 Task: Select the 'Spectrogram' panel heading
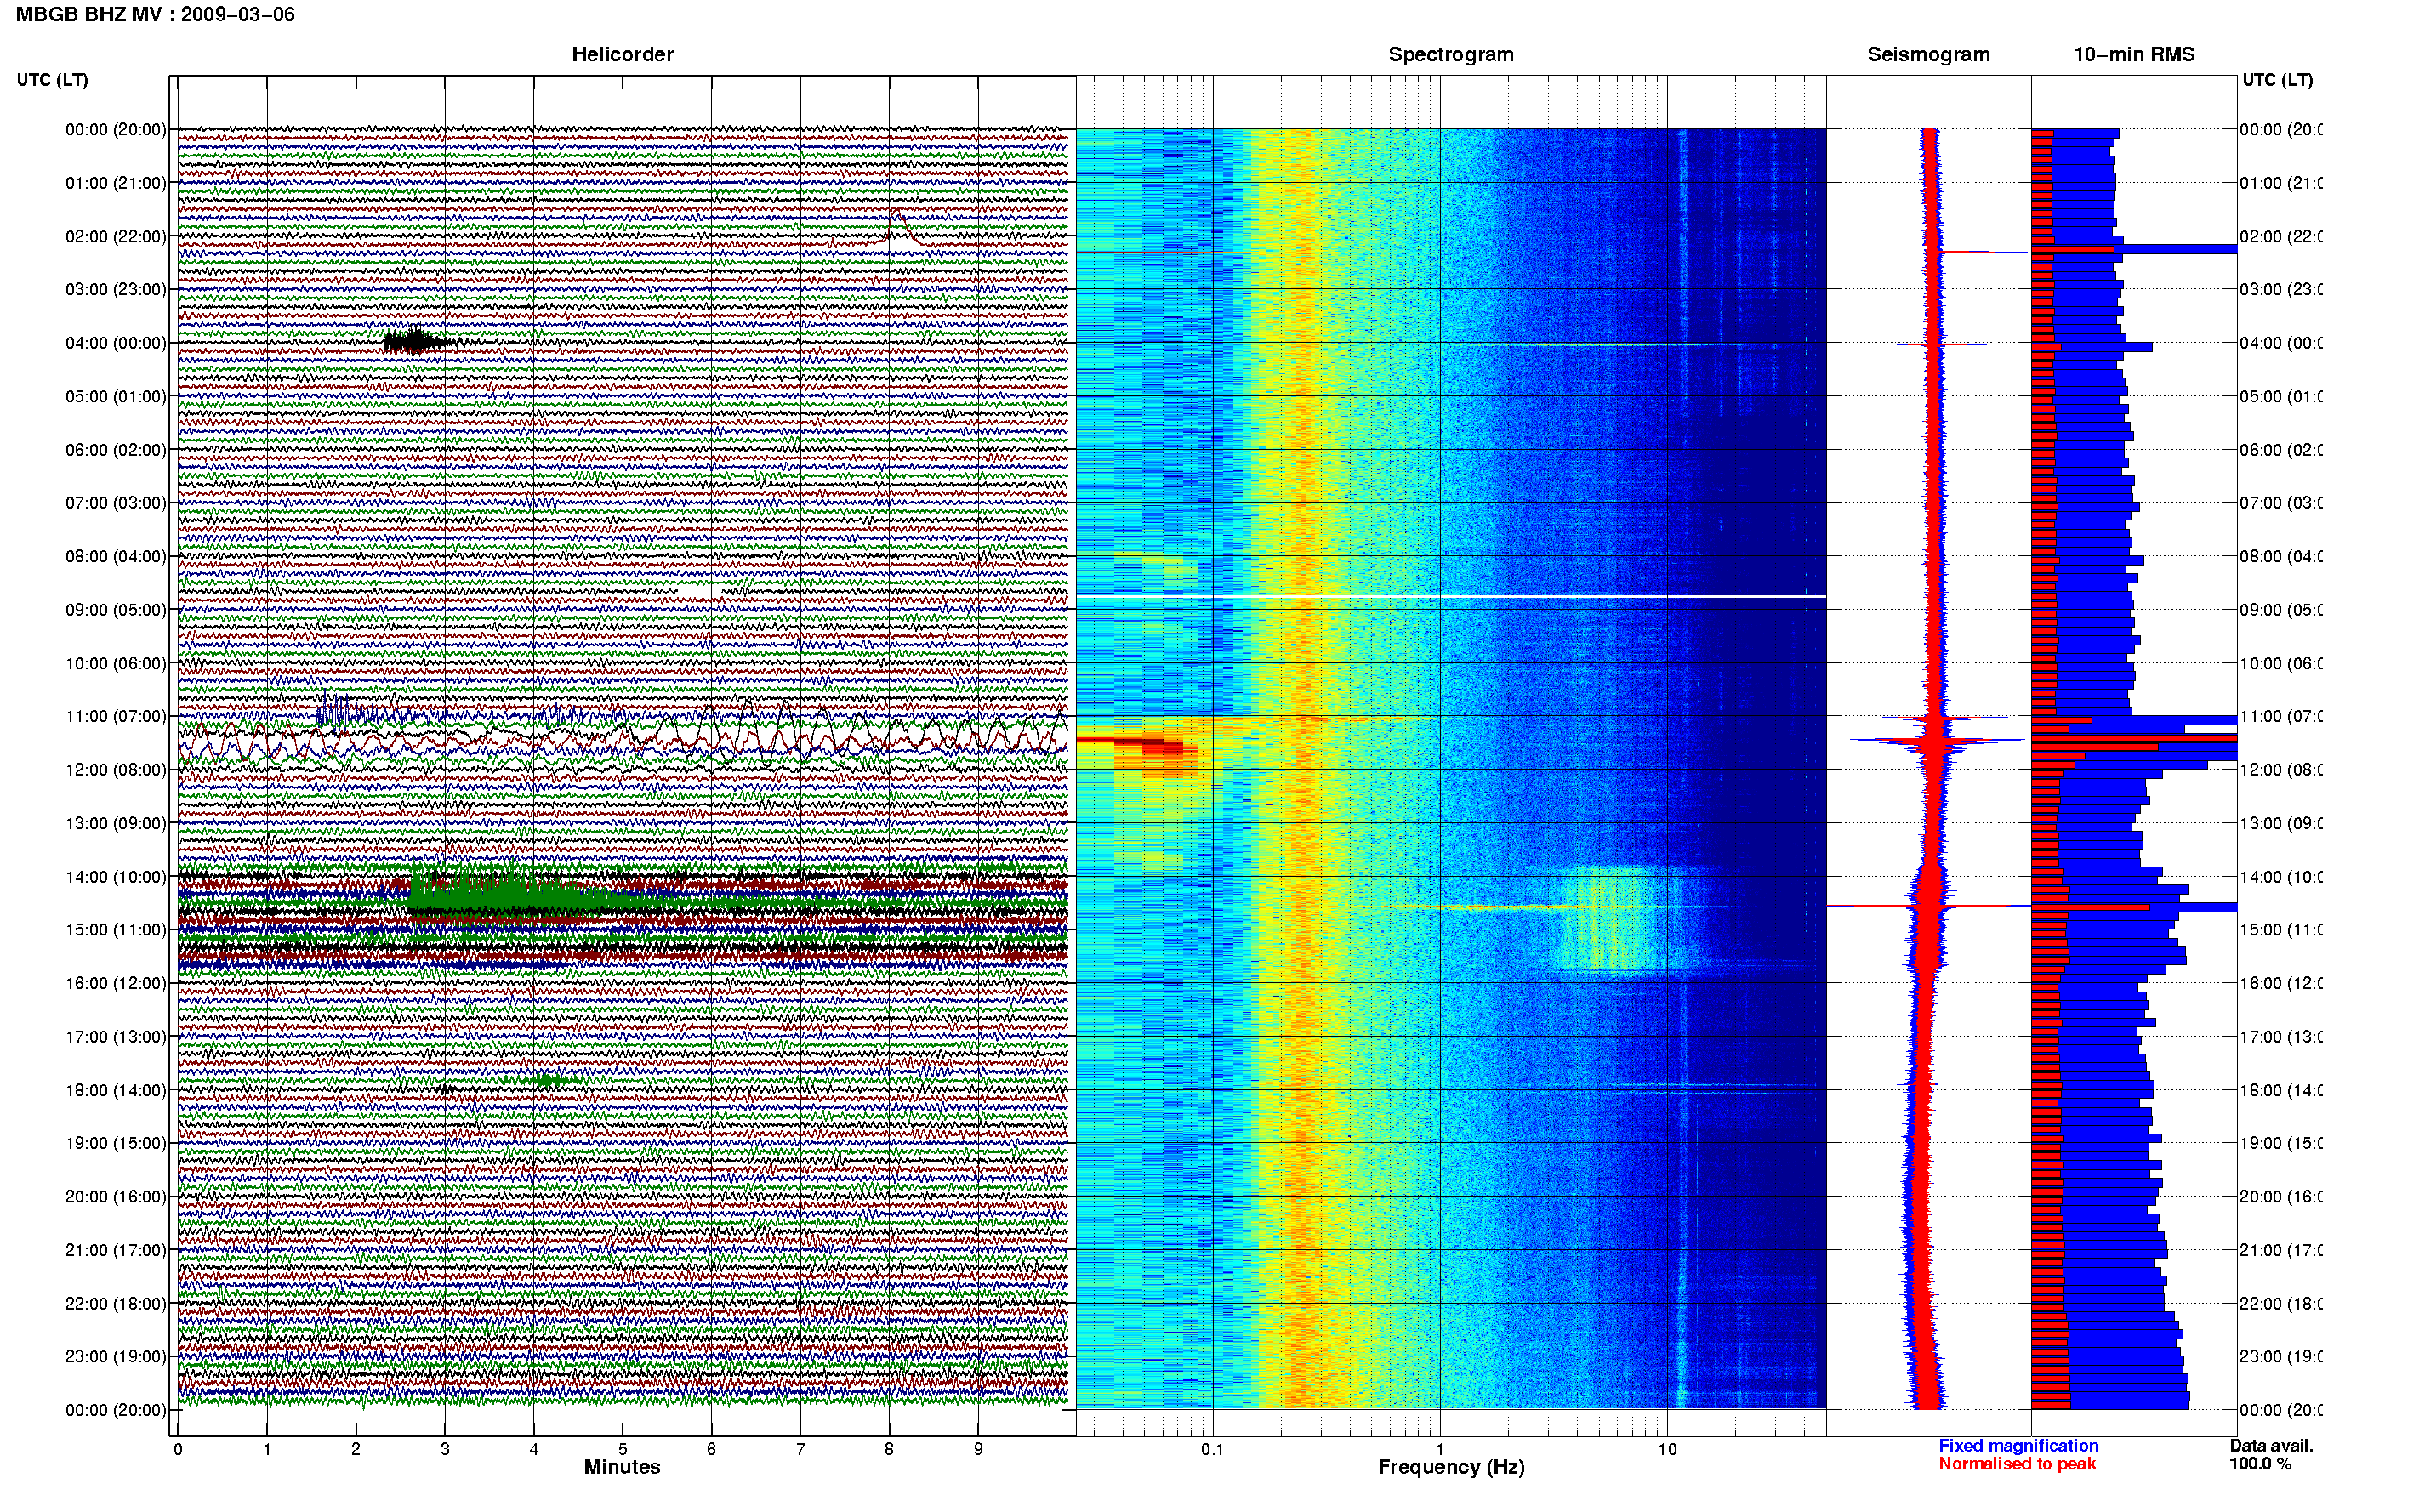click(x=1451, y=54)
